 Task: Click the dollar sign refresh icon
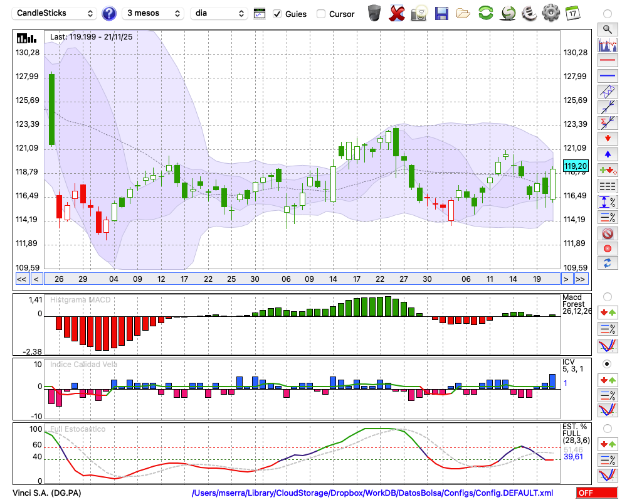pyautogui.click(x=508, y=13)
